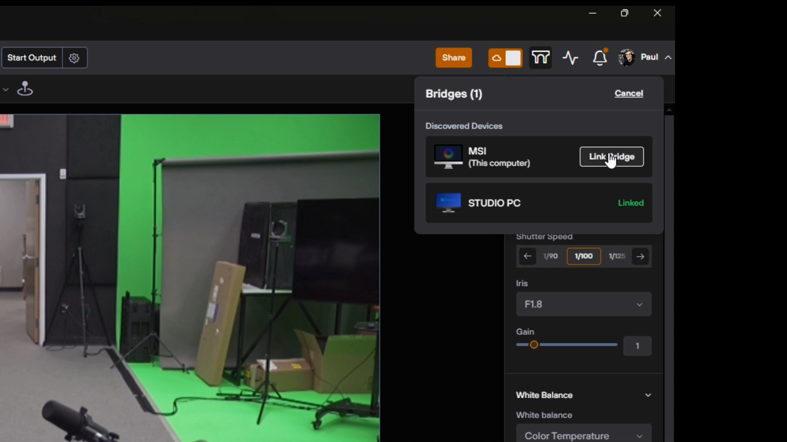787x442 pixels.
Task: Restore down the application window
Action: point(624,13)
